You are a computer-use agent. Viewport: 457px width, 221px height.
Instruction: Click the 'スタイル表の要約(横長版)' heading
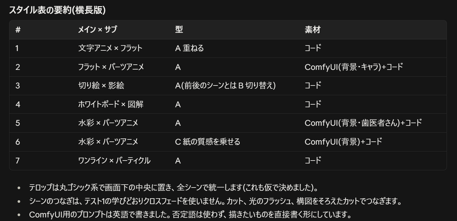[57, 10]
